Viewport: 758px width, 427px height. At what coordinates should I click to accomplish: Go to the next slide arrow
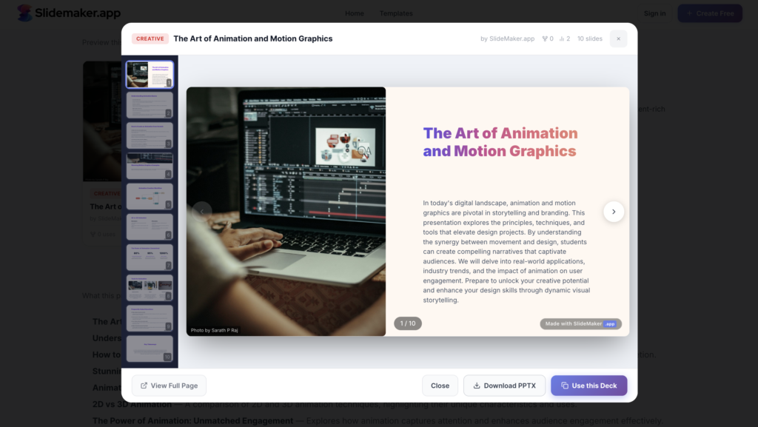click(614, 212)
